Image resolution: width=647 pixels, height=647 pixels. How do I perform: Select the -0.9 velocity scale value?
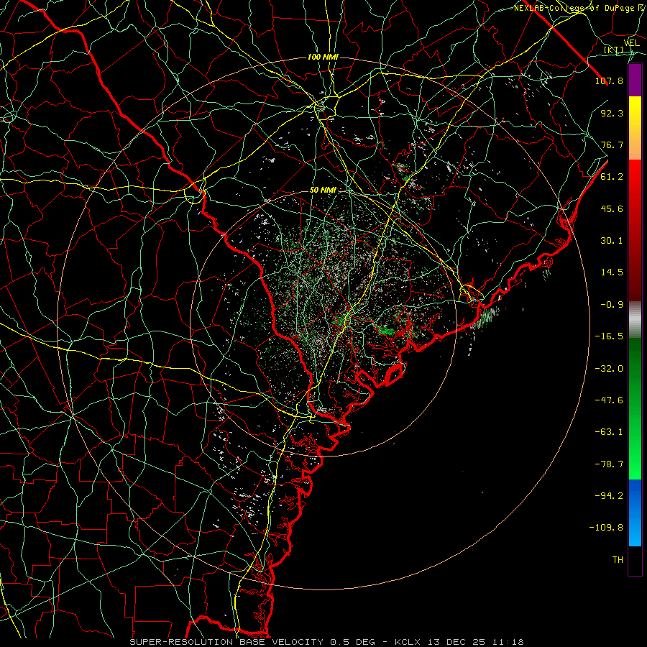612,305
